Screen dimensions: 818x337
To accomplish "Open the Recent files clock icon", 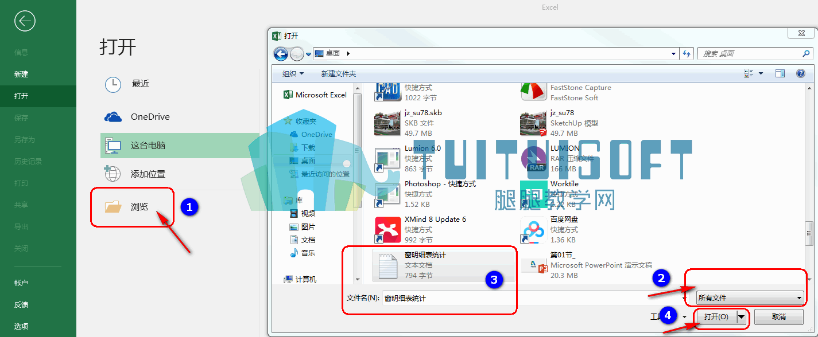I will pyautogui.click(x=113, y=84).
